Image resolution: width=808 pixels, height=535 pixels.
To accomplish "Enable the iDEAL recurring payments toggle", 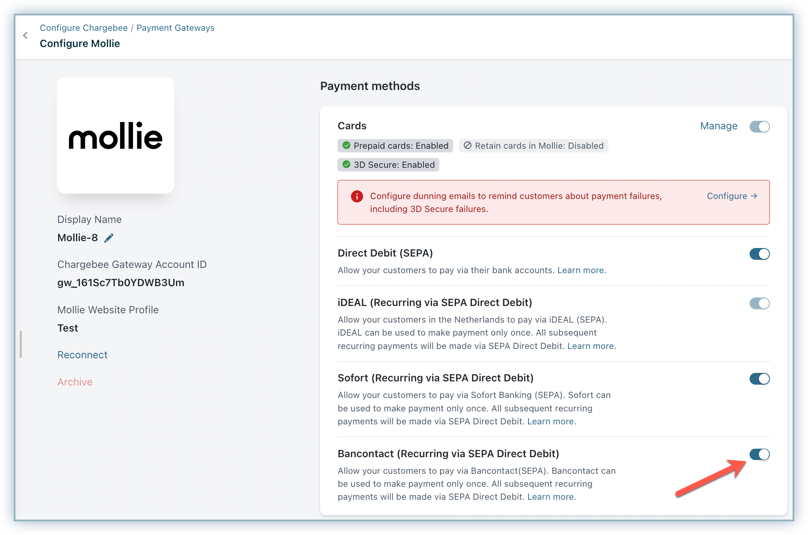I will (759, 303).
